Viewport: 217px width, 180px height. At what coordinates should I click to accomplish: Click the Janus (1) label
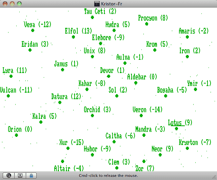click(x=66, y=64)
